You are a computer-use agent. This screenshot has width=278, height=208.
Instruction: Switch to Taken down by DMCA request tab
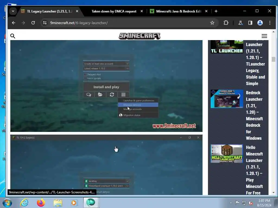(114, 11)
